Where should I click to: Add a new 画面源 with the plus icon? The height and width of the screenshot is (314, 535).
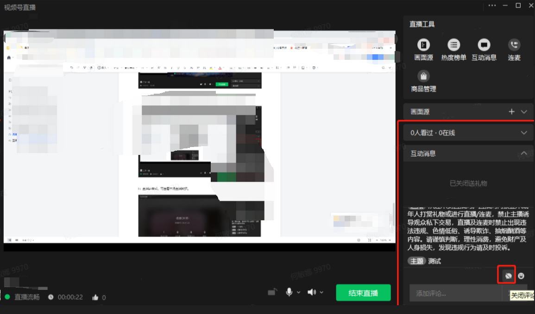tap(511, 112)
